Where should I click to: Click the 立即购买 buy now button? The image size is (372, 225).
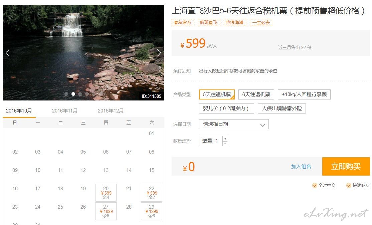coord(346,167)
